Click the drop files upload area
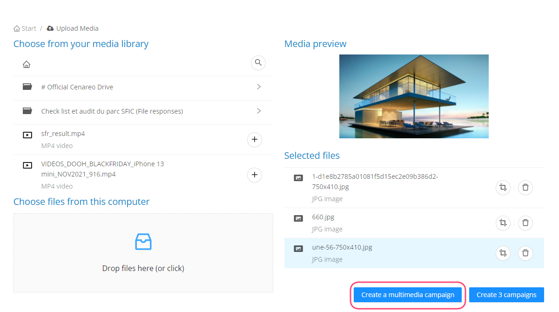Viewport: 559px width, 312px height. coord(143,253)
